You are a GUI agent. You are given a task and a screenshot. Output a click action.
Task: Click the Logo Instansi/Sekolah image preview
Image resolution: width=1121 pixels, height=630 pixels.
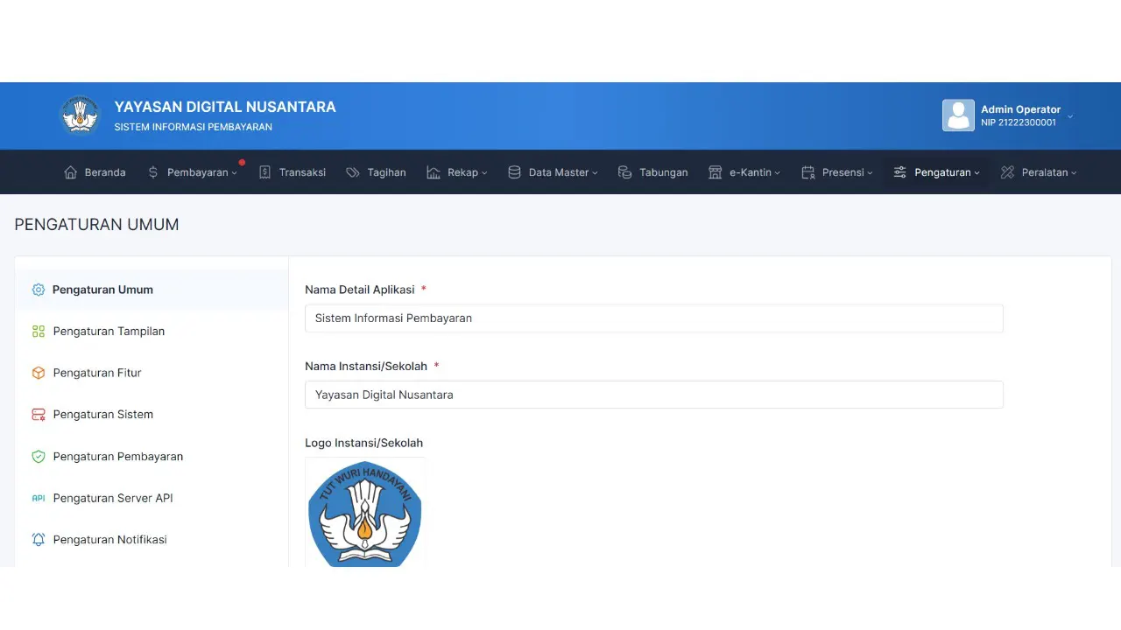click(365, 512)
